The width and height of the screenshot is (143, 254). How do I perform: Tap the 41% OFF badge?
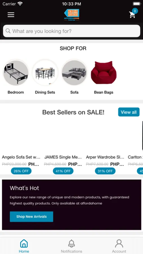tap(63, 171)
